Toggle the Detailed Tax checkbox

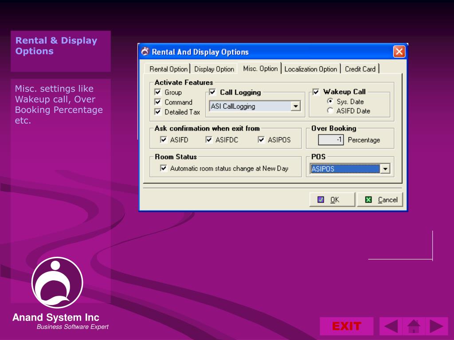[x=158, y=112]
